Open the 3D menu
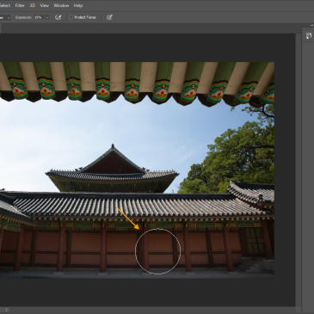 coord(33,5)
